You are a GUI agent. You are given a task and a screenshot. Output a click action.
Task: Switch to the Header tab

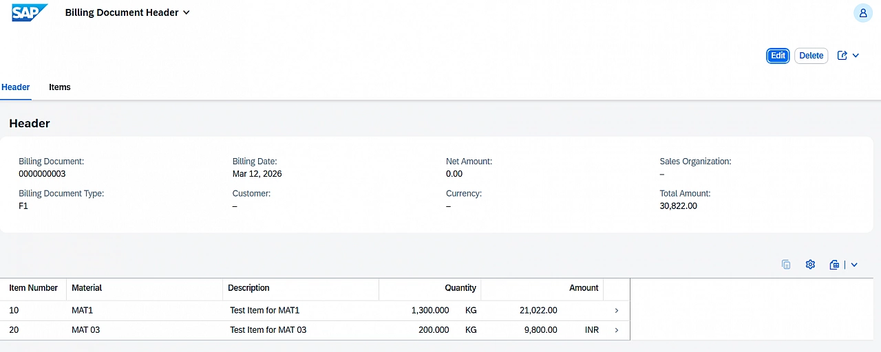[x=16, y=87]
